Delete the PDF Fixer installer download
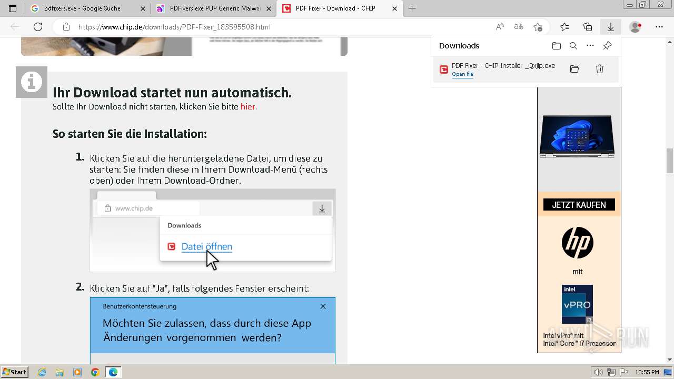 pos(600,69)
